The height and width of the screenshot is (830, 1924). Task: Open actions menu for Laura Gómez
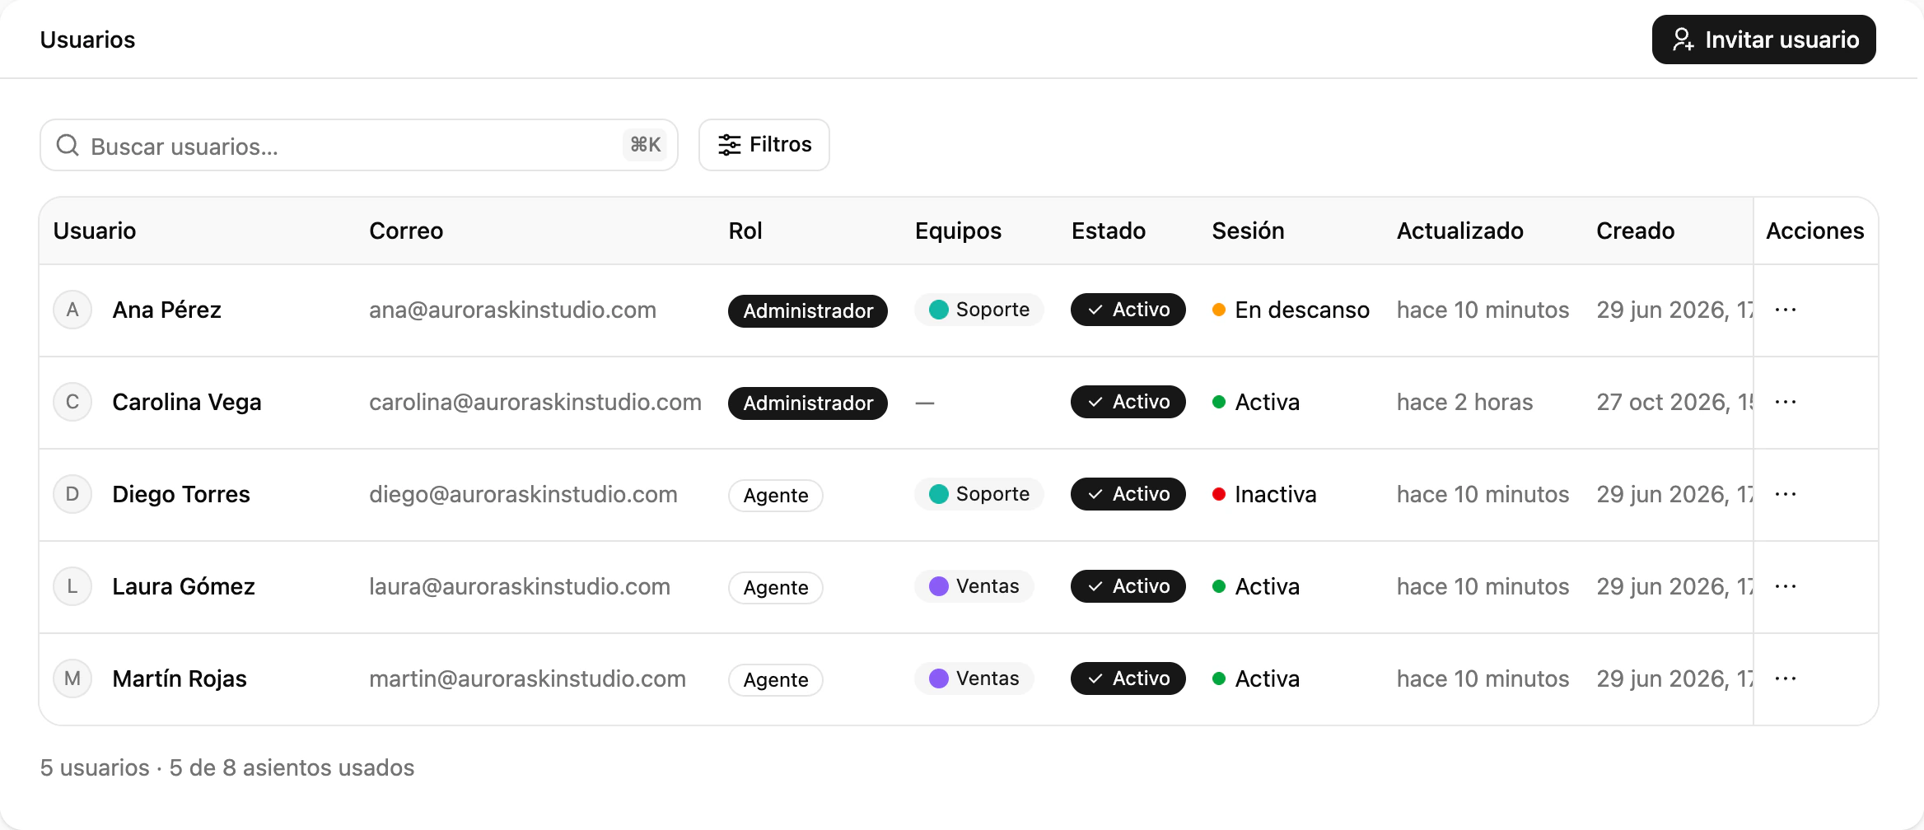click(1786, 586)
